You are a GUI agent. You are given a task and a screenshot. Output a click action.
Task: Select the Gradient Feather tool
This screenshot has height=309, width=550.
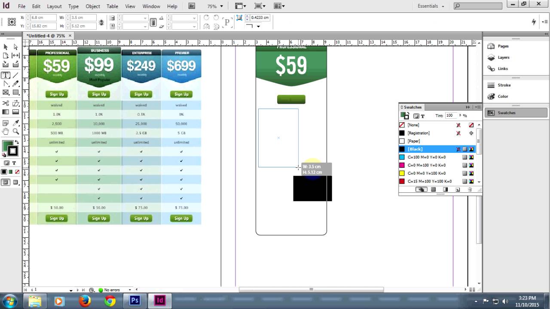point(15,112)
